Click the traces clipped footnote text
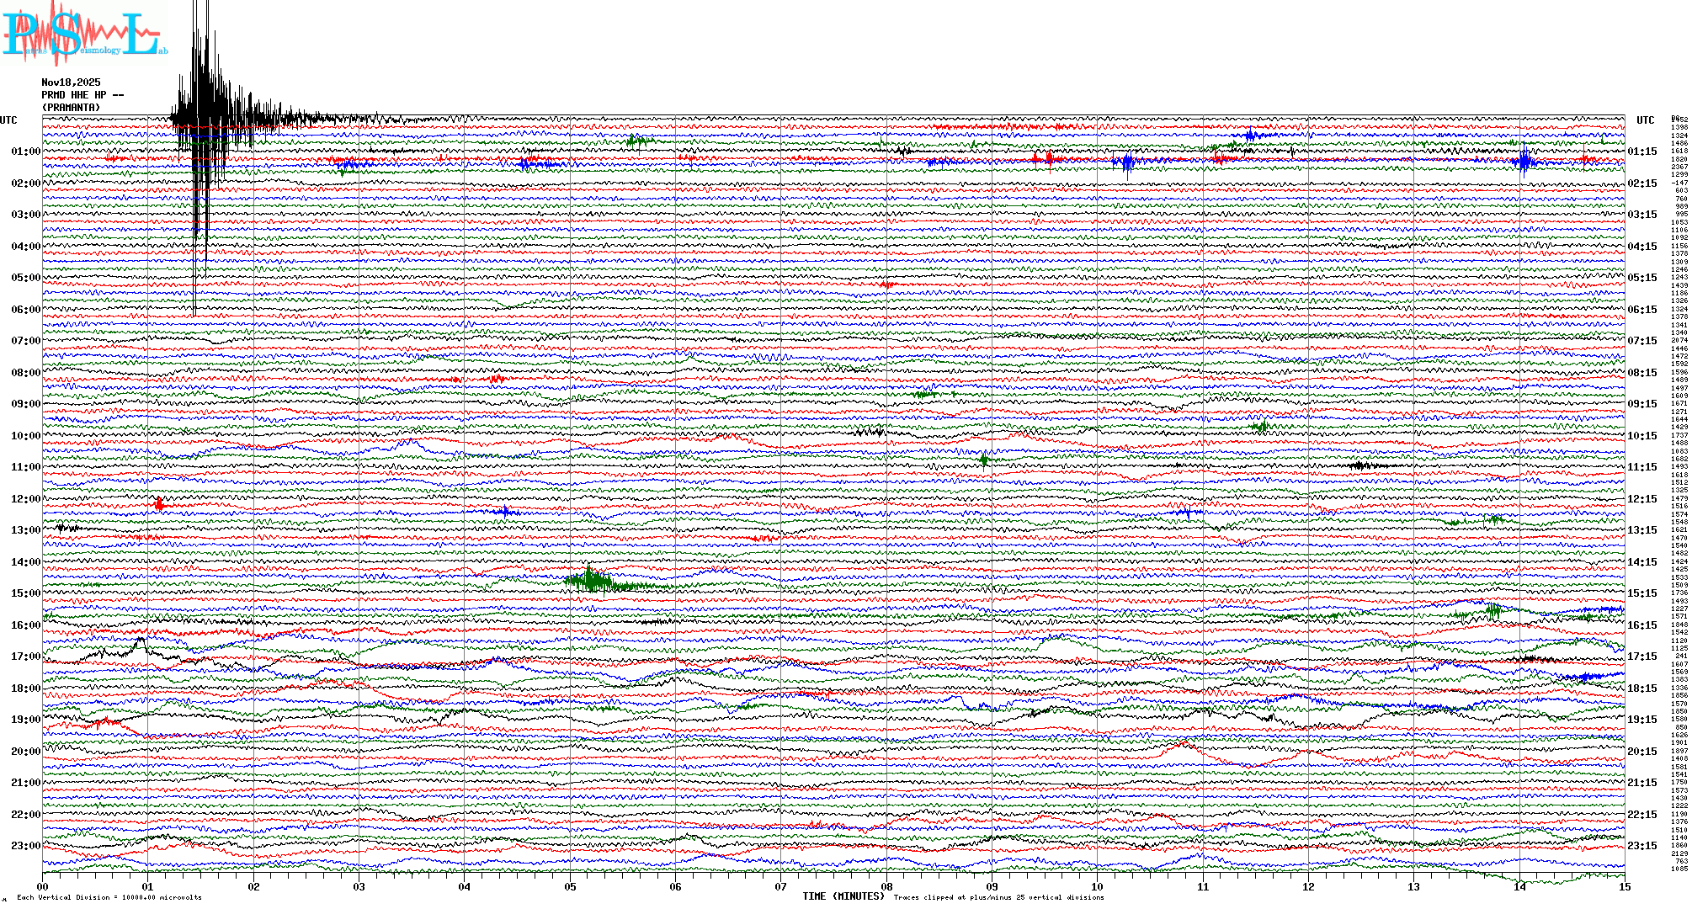This screenshot has height=909, width=1692. click(998, 897)
